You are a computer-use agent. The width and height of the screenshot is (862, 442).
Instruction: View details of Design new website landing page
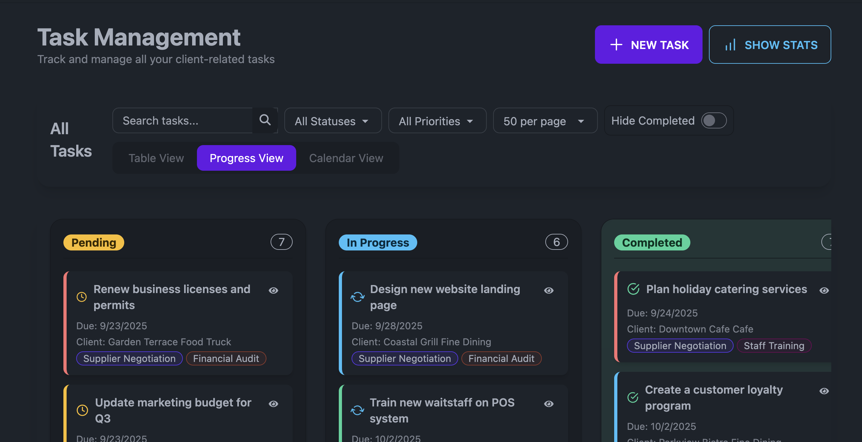pos(549,291)
